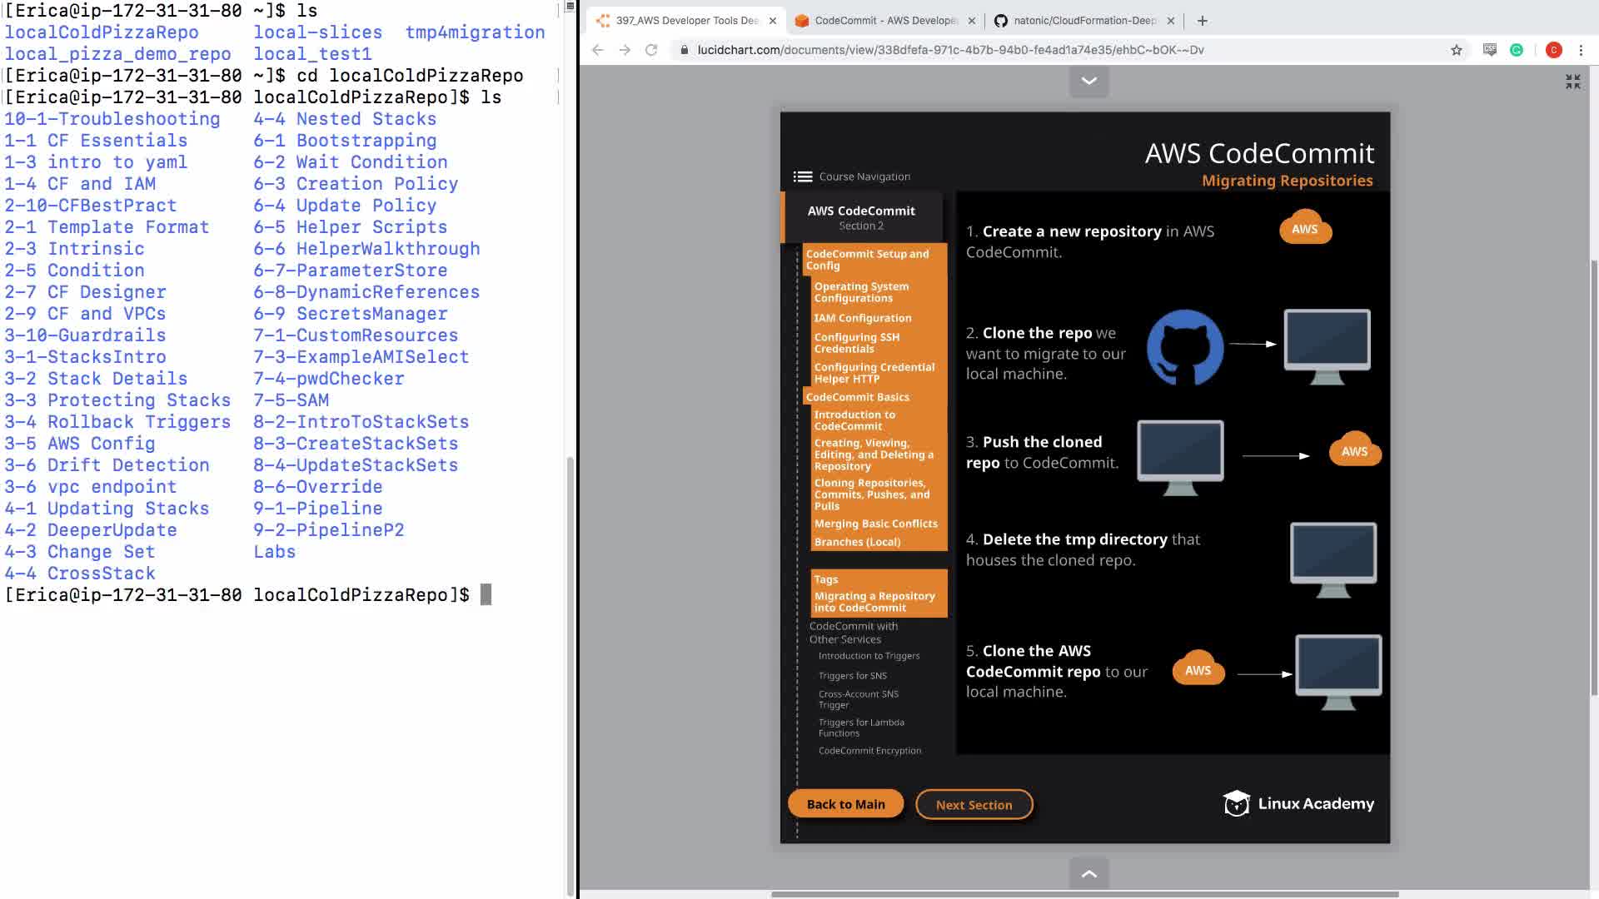Click the Course Navigation hamburger icon
The width and height of the screenshot is (1599, 899).
[x=802, y=176]
